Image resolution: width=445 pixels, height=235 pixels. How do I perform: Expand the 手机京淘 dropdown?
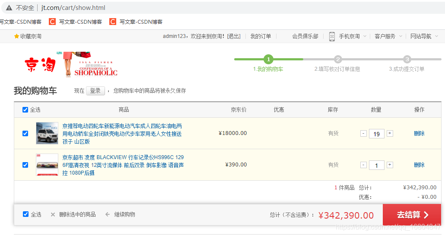coord(365,36)
